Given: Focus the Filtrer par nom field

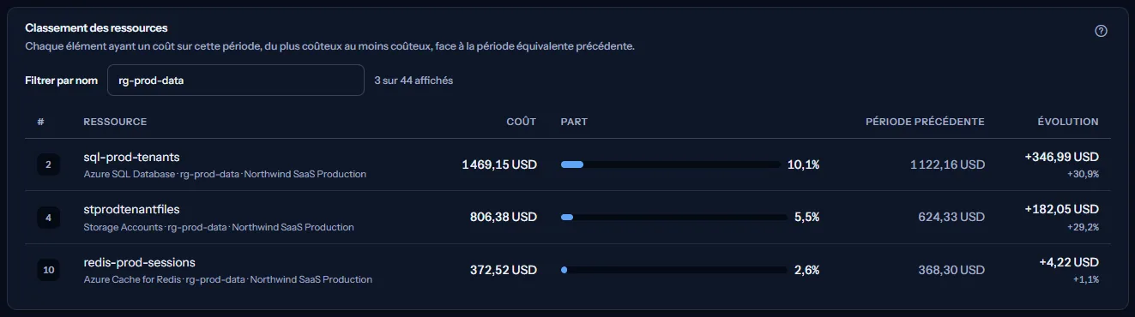Looking at the screenshot, I should click(236, 81).
